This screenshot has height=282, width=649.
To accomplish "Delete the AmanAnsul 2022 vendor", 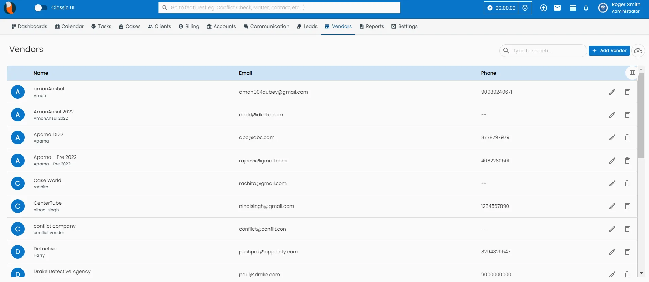I will (627, 115).
